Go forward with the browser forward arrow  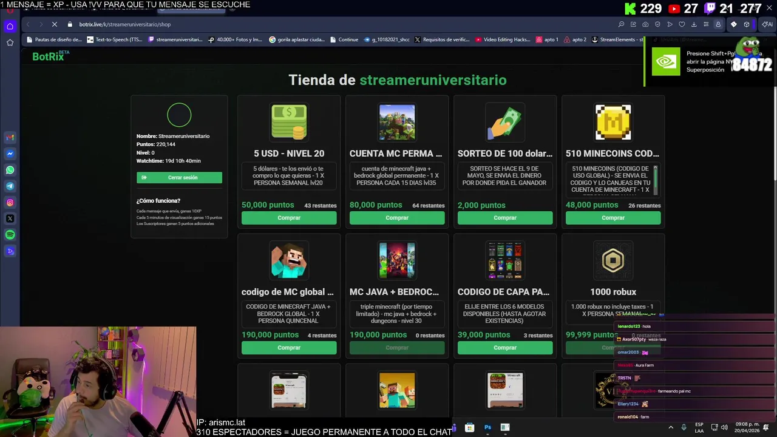pyautogui.click(x=41, y=24)
